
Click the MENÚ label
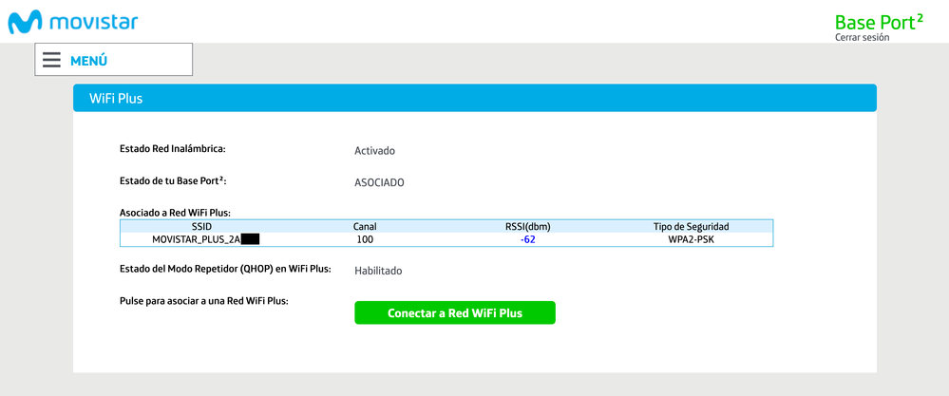click(x=88, y=61)
